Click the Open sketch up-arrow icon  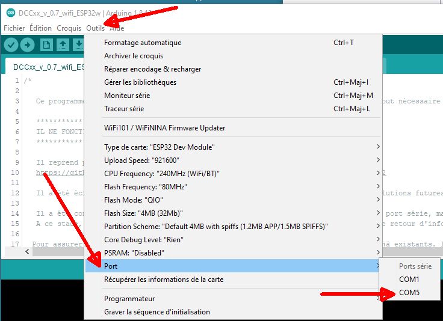click(x=63, y=45)
